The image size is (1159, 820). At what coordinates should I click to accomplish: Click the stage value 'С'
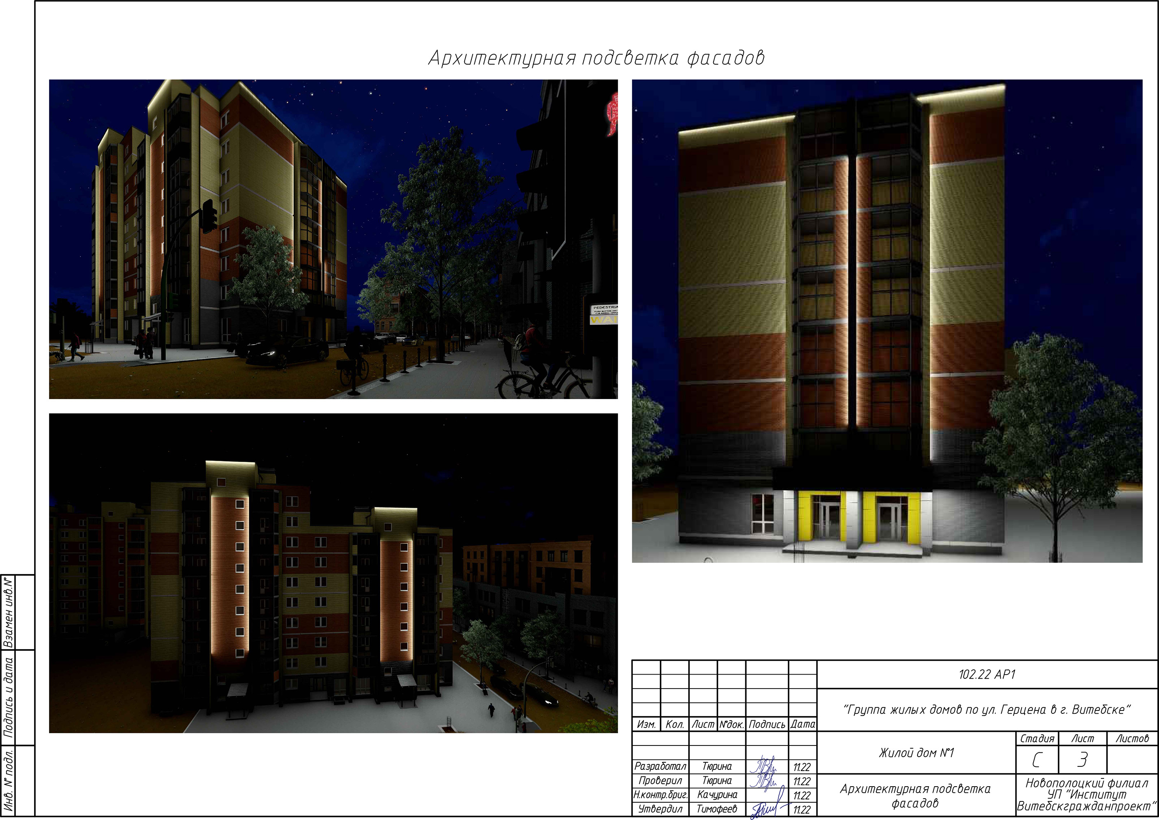[1037, 760]
